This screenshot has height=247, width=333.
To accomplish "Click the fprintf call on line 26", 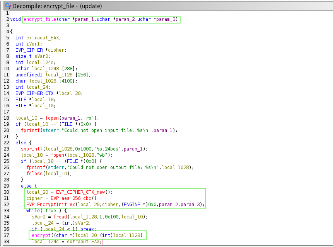I will coord(36,167).
